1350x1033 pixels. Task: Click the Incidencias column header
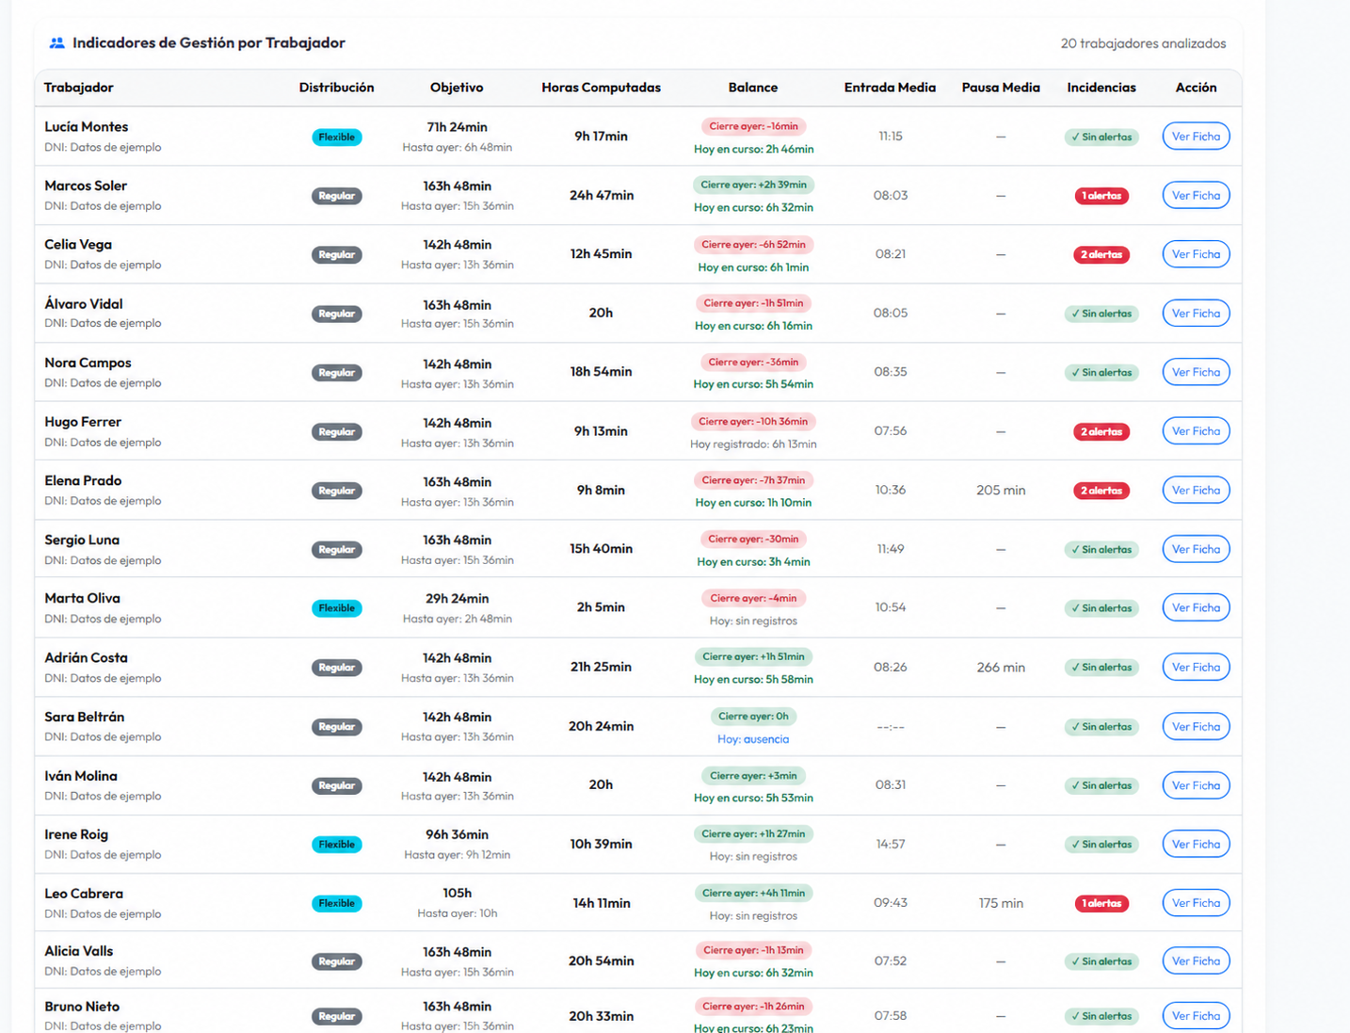click(x=1101, y=88)
